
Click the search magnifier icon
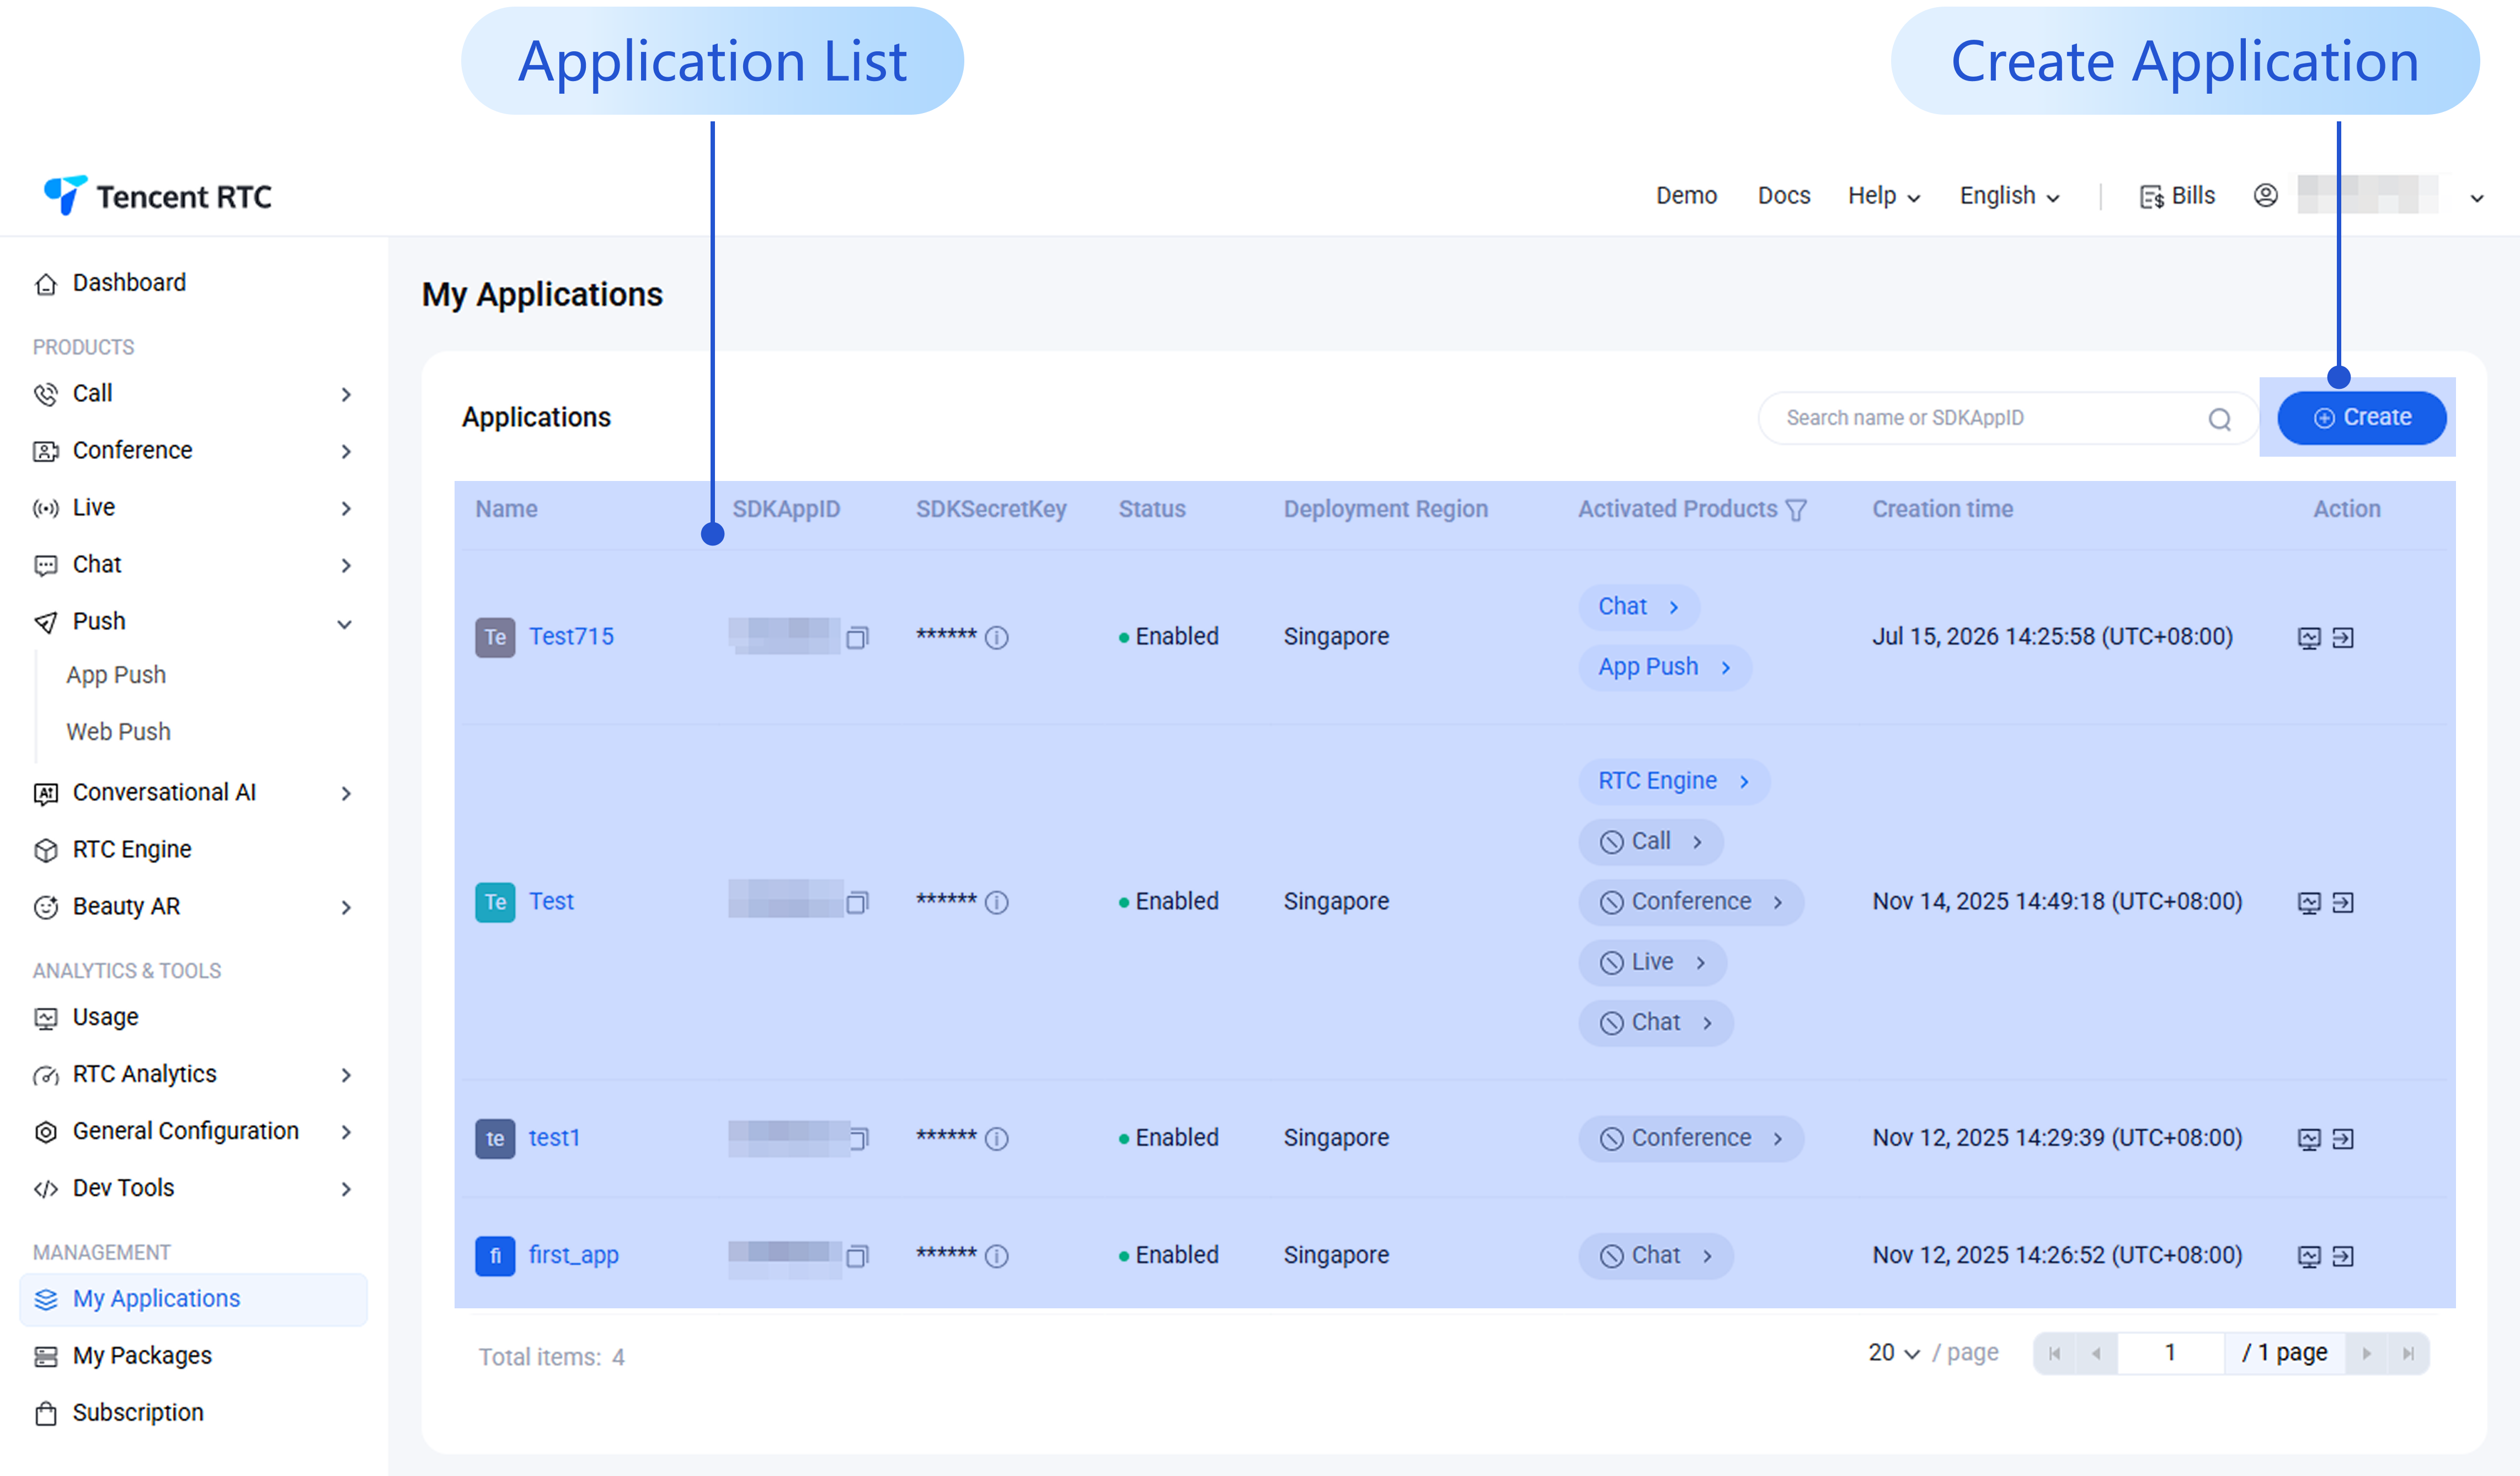click(x=2220, y=419)
